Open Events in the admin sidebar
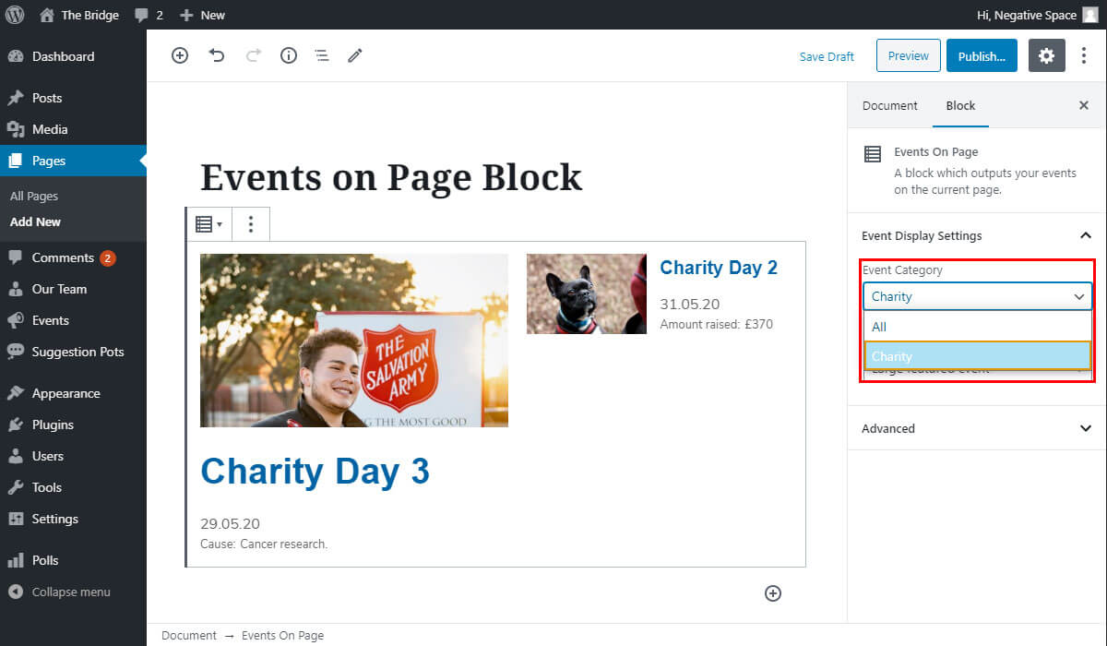Image resolution: width=1107 pixels, height=646 pixels. [51, 320]
